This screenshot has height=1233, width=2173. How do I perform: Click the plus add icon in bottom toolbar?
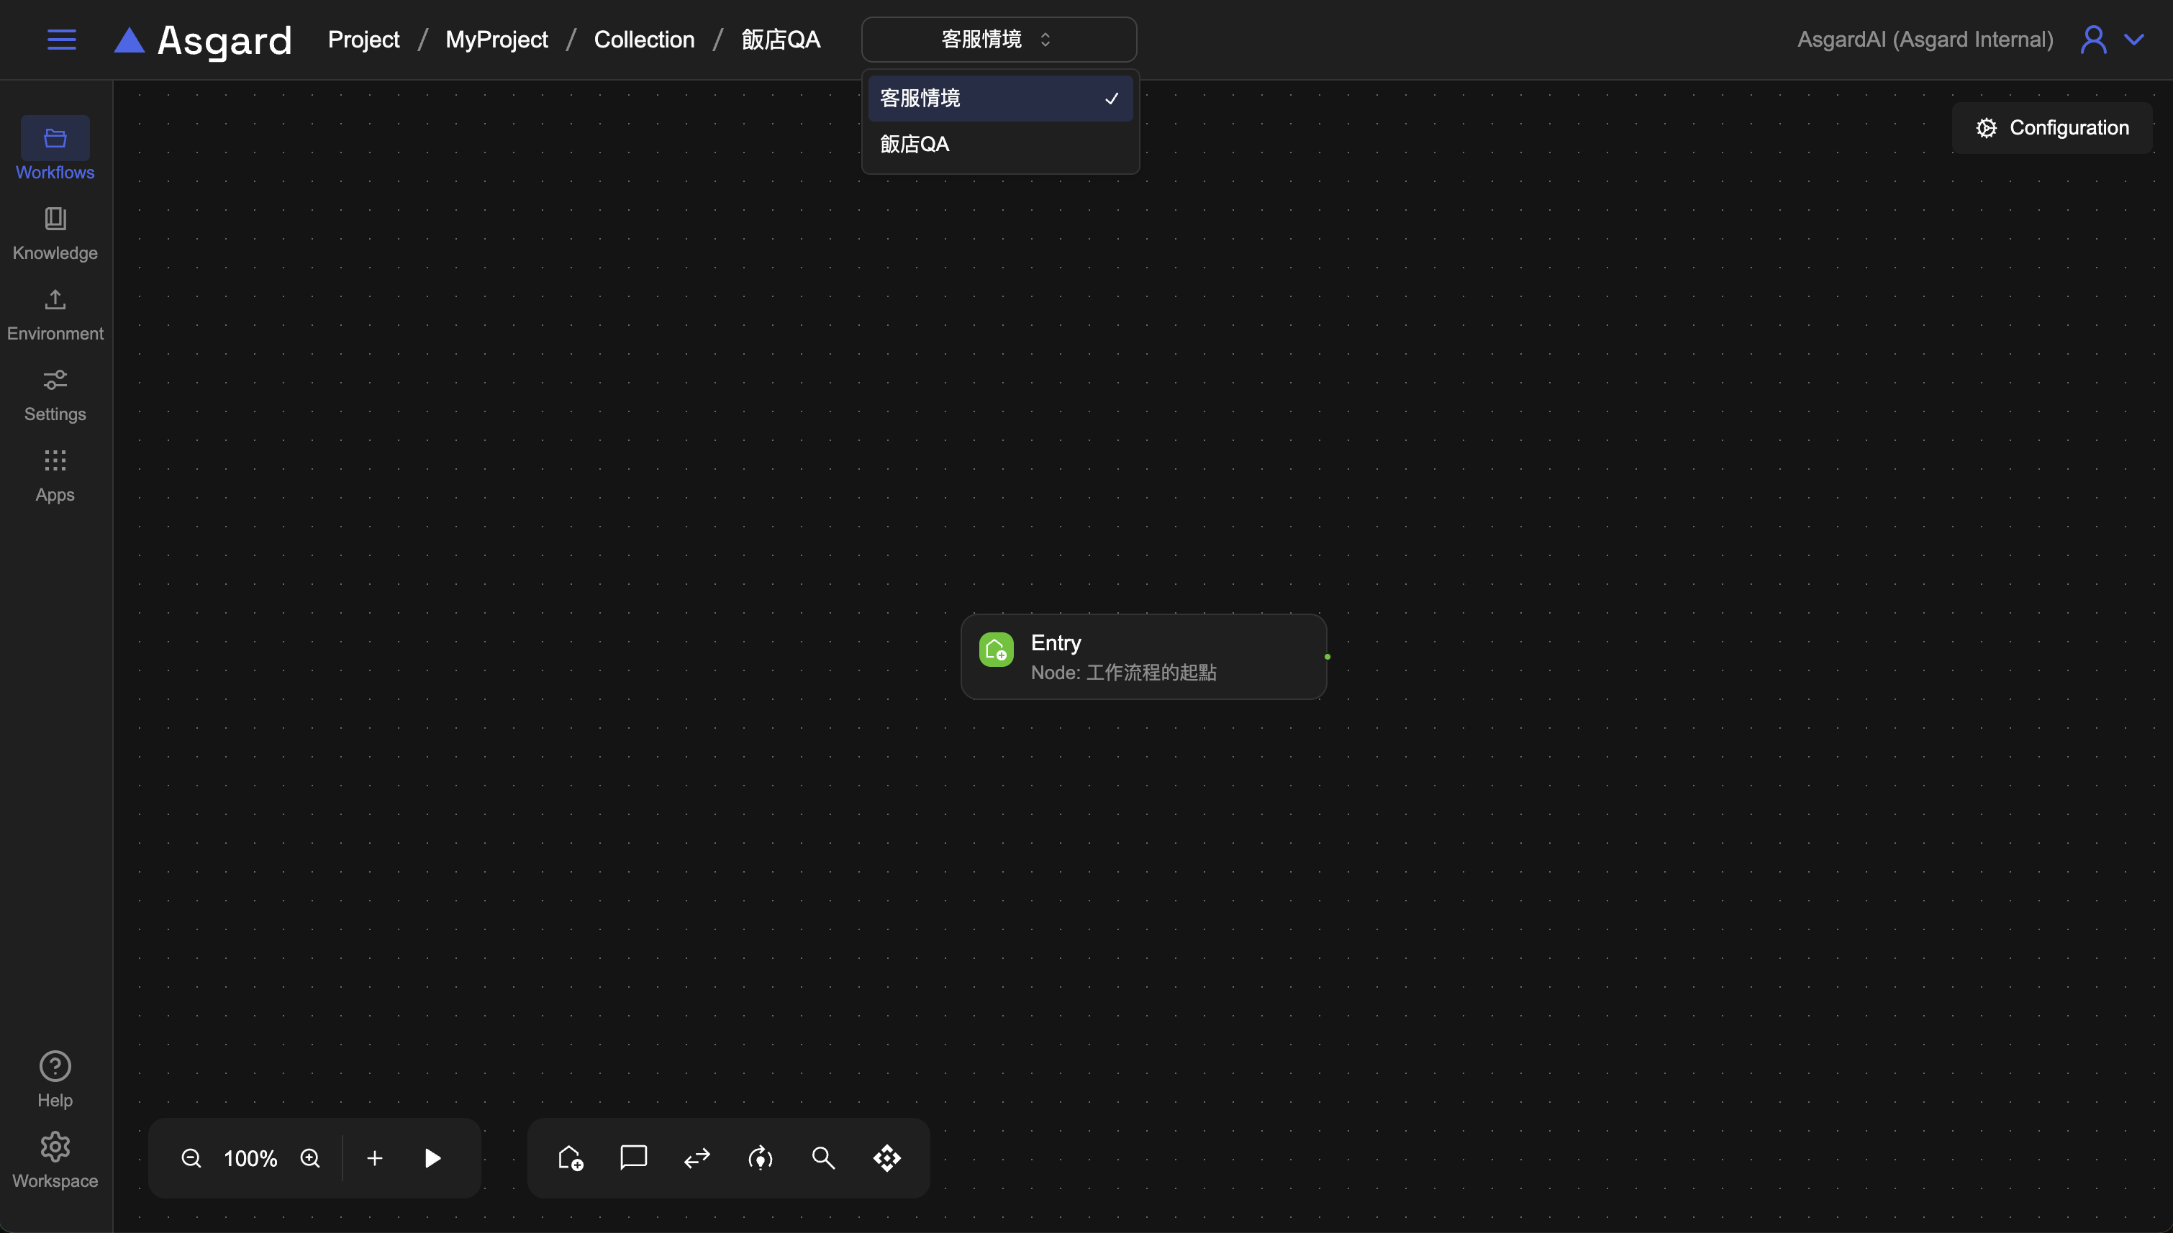pyautogui.click(x=374, y=1157)
